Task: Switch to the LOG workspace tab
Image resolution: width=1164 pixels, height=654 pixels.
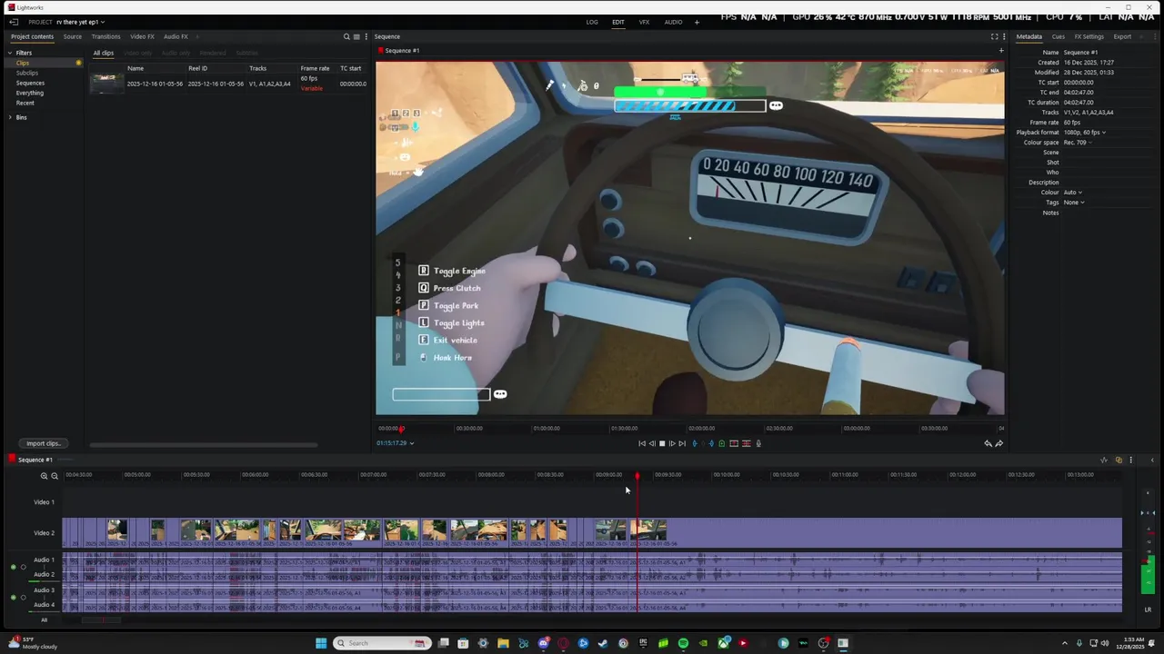Action: (592, 22)
